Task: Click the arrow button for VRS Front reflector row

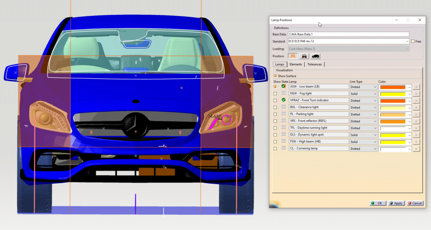Action: (416, 121)
